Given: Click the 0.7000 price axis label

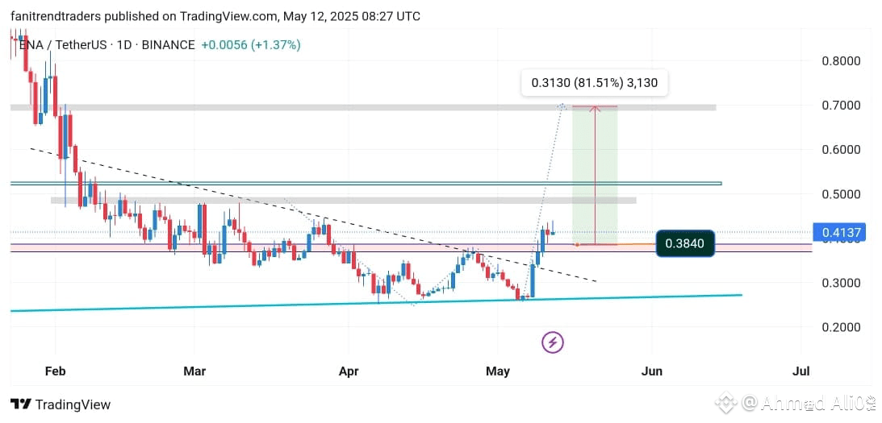Looking at the screenshot, I should pyautogui.click(x=841, y=105).
